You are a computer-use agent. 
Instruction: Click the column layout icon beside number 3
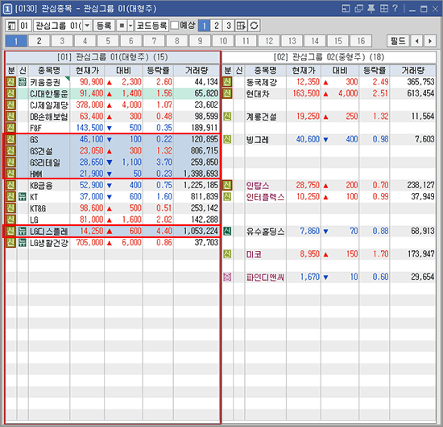pos(241,26)
